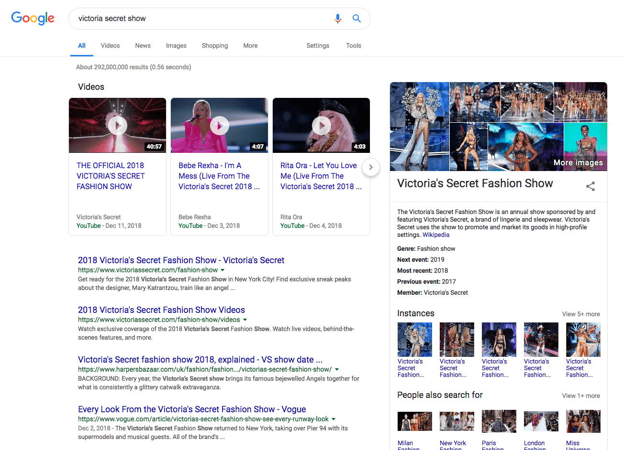The height and width of the screenshot is (450, 623).
Task: Switch to the News tab
Action: tap(143, 46)
